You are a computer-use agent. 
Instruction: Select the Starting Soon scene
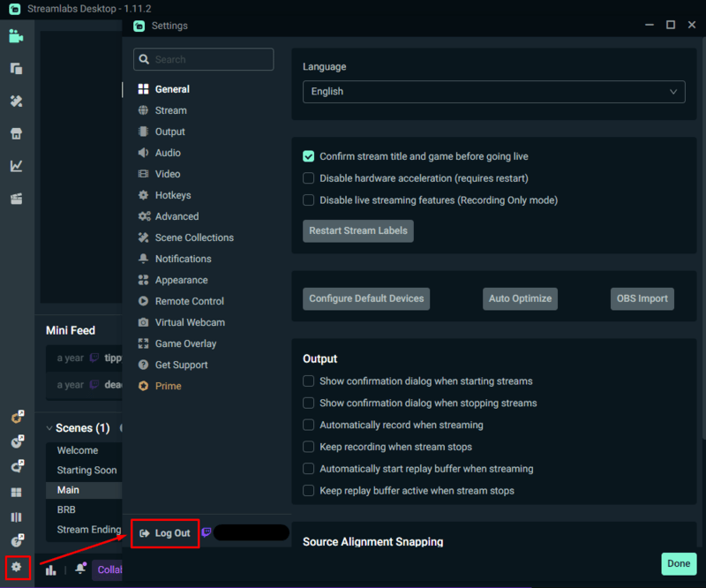point(84,471)
